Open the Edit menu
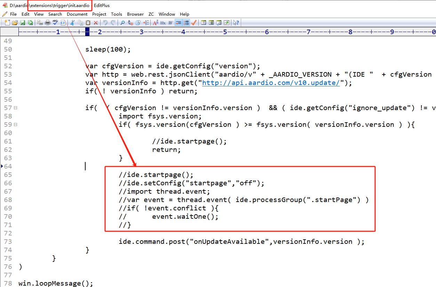 [x=25, y=14]
